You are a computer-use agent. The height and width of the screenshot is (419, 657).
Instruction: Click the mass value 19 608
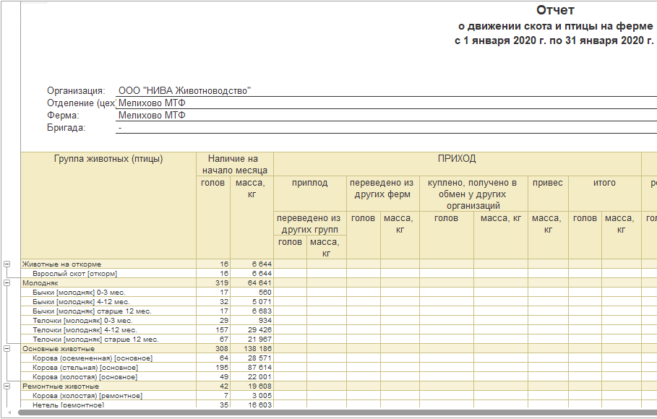259,386
